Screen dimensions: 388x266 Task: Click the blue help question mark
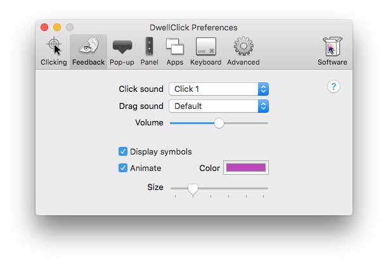[334, 87]
